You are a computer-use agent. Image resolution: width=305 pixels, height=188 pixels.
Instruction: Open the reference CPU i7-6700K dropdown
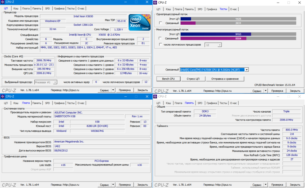click(247, 70)
